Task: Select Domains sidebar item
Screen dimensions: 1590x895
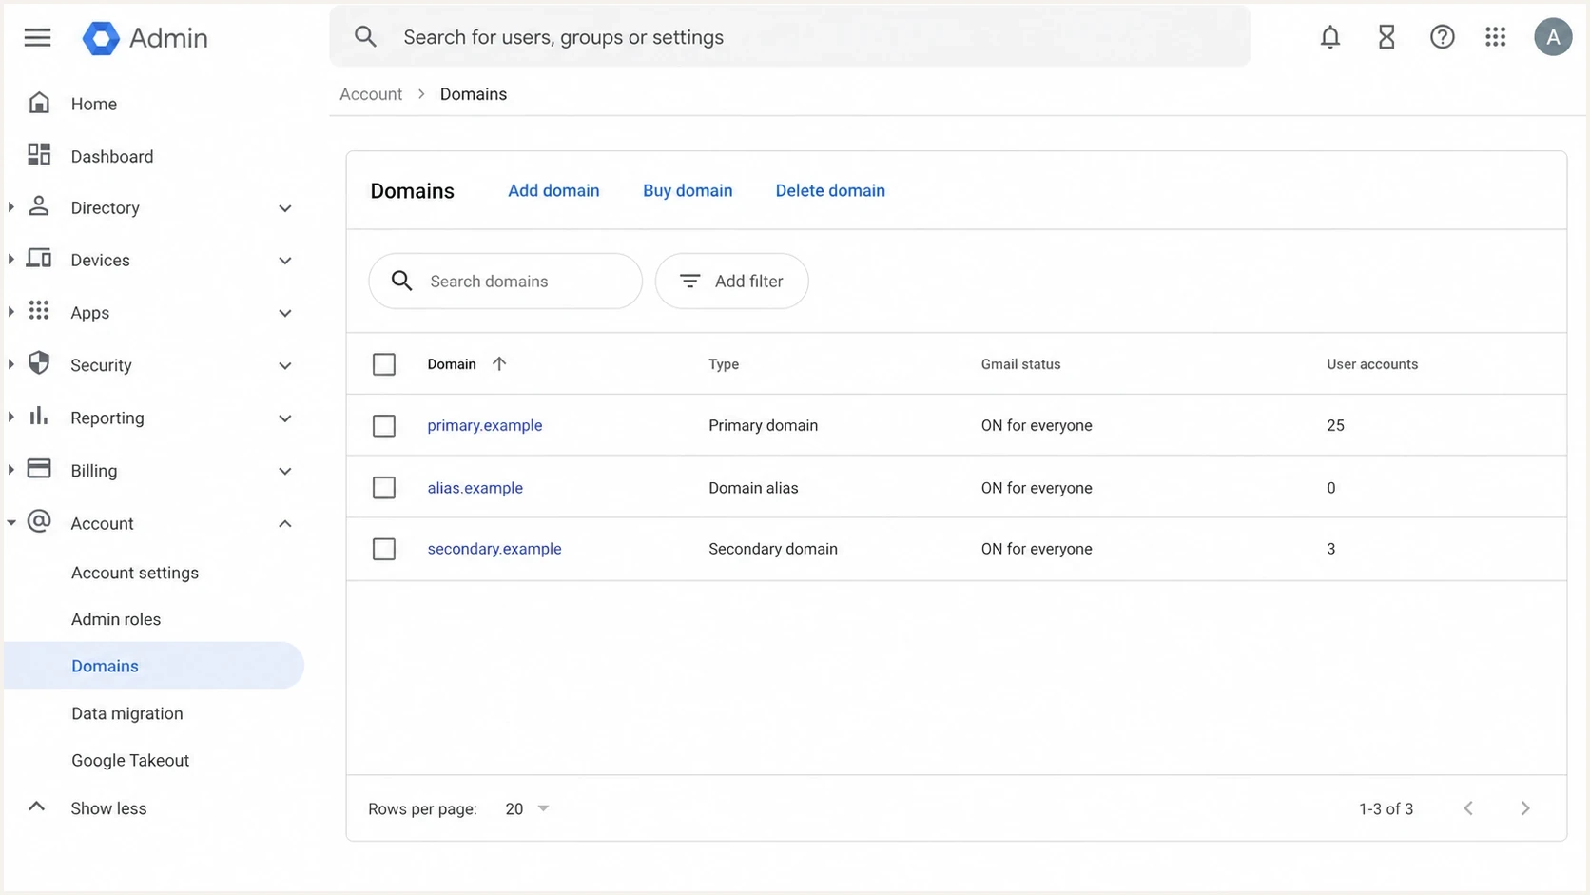Action: click(x=154, y=666)
